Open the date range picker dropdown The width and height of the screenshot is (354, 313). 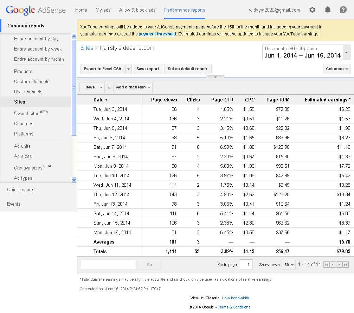[347, 53]
